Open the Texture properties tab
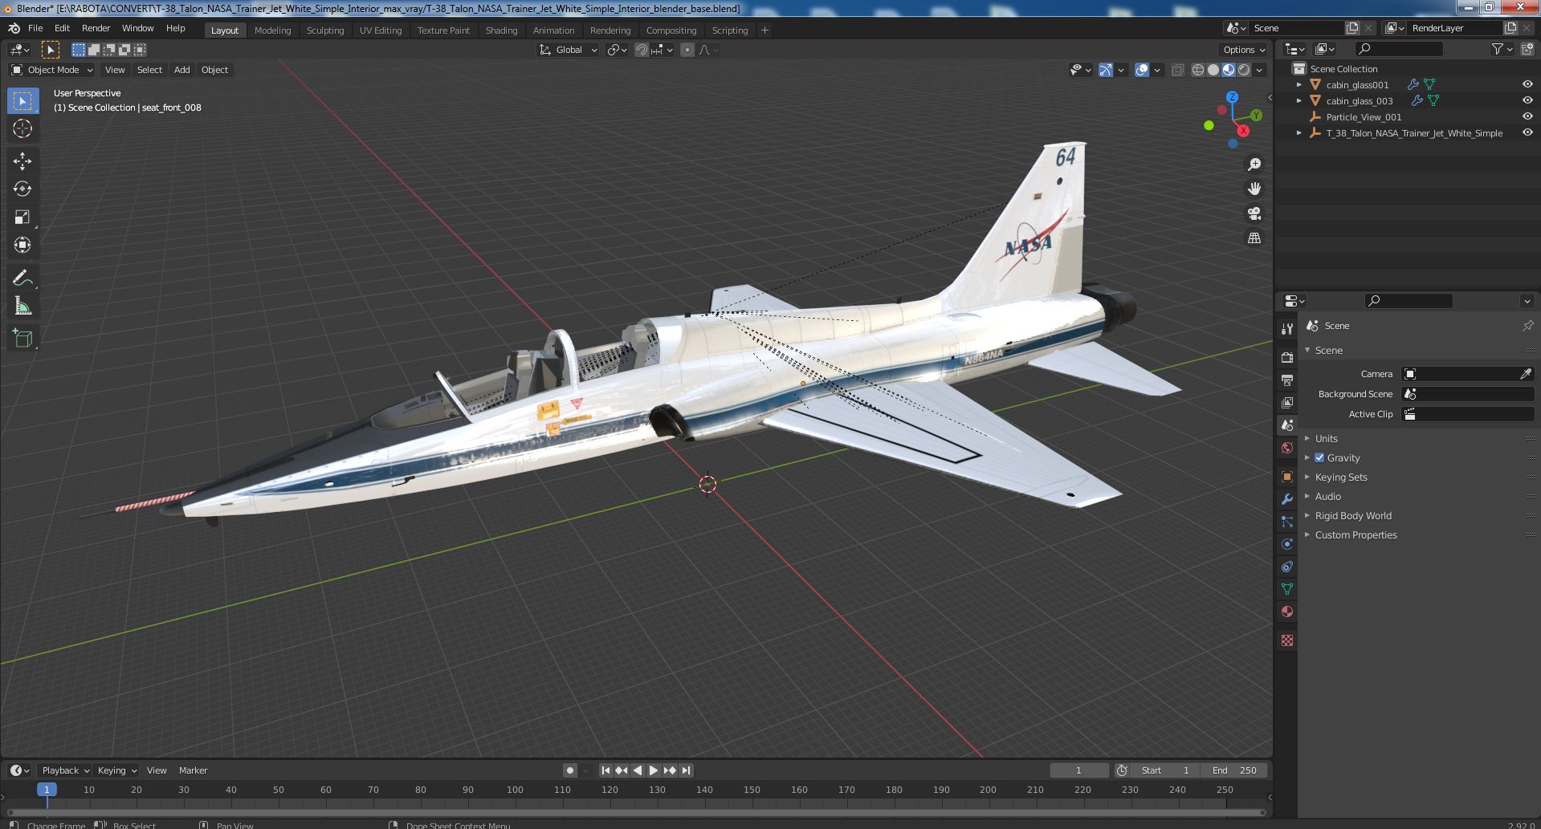This screenshot has width=1541, height=829. (x=1287, y=640)
